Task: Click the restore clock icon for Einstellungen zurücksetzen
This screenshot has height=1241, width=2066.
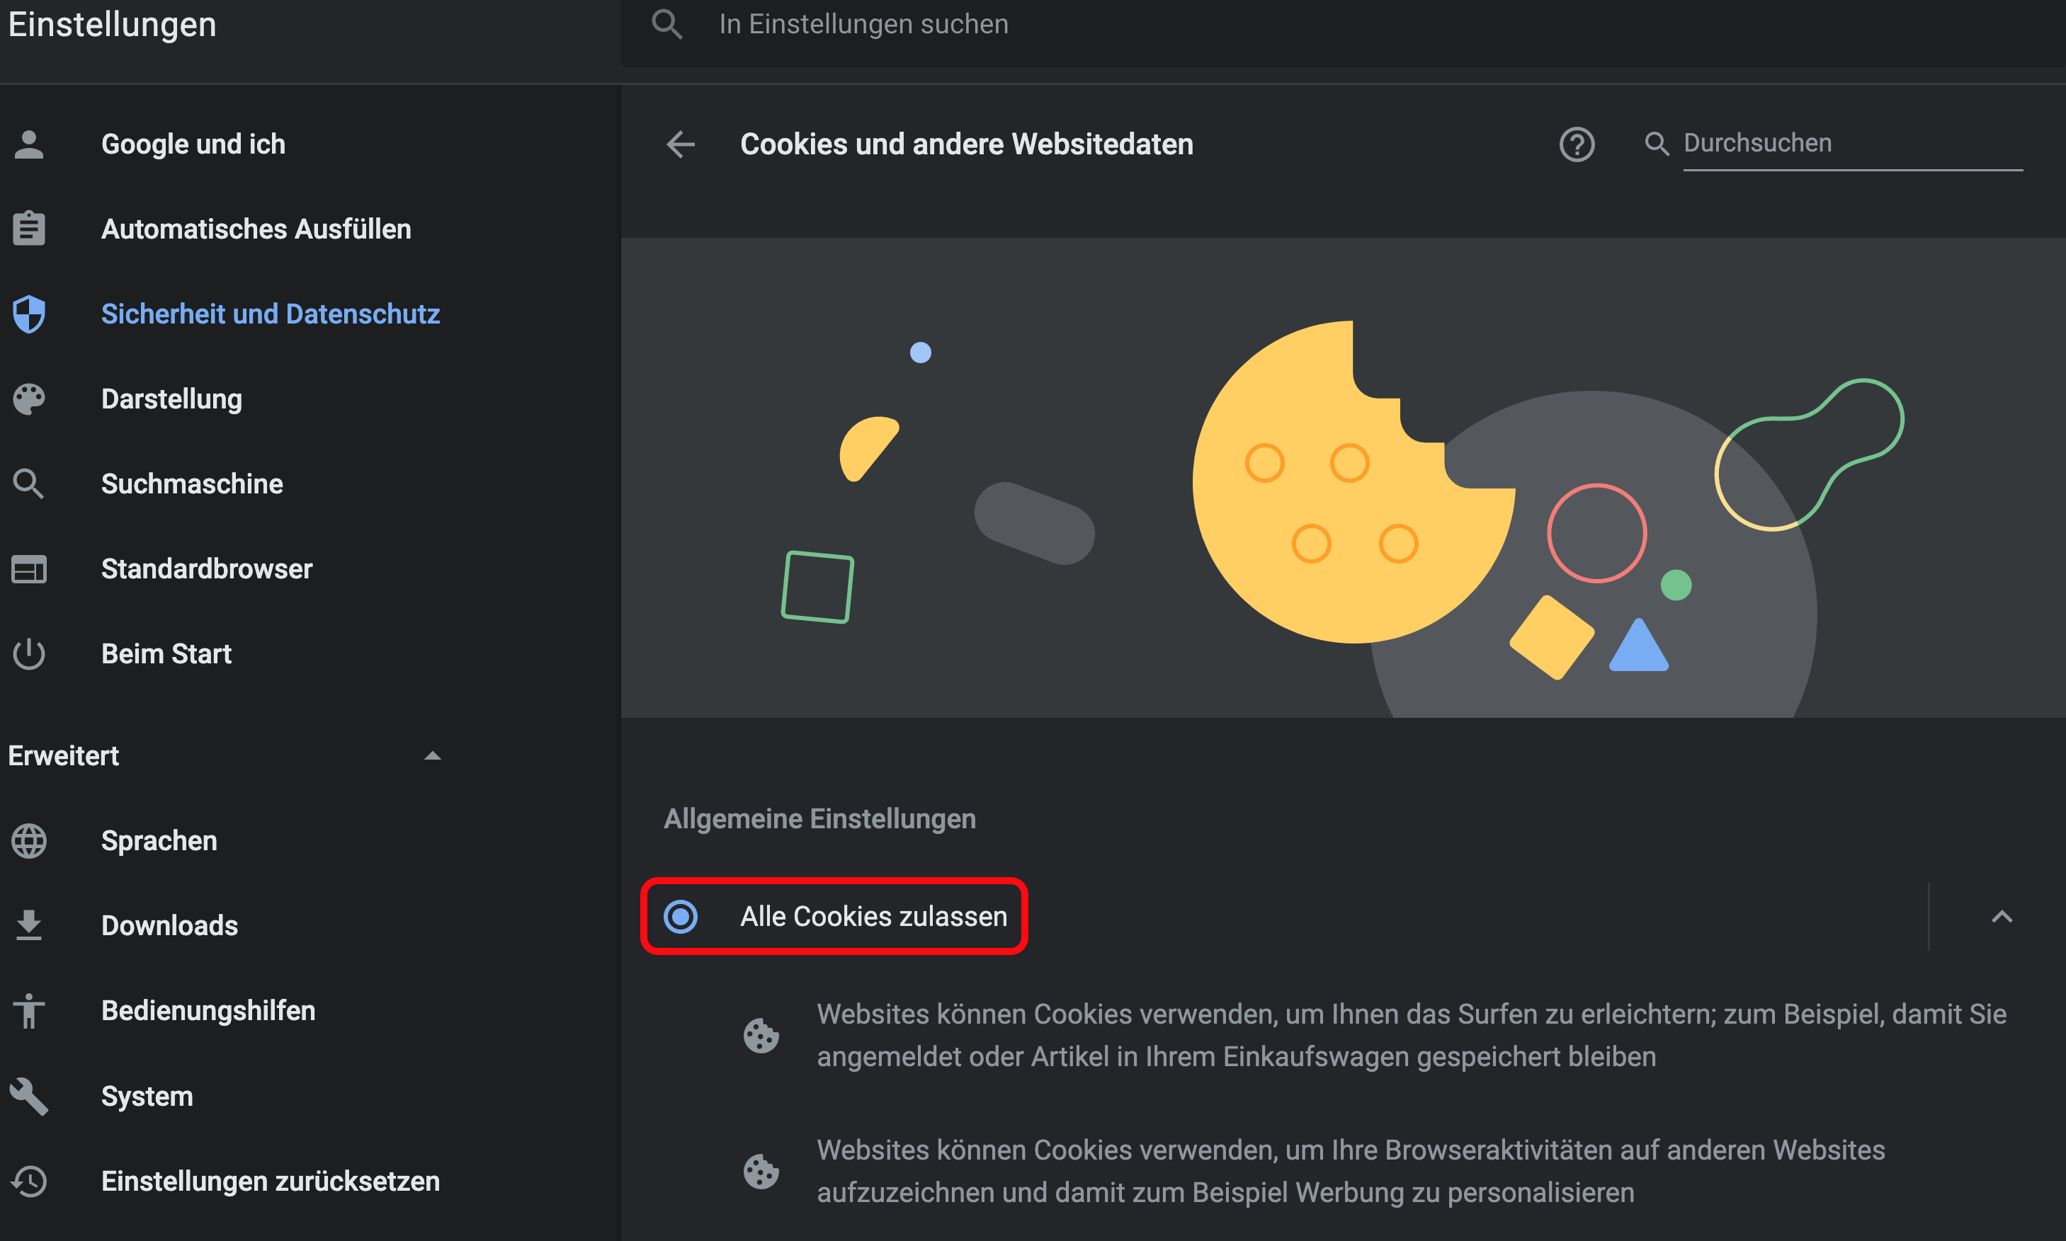Action: pos(29,1181)
